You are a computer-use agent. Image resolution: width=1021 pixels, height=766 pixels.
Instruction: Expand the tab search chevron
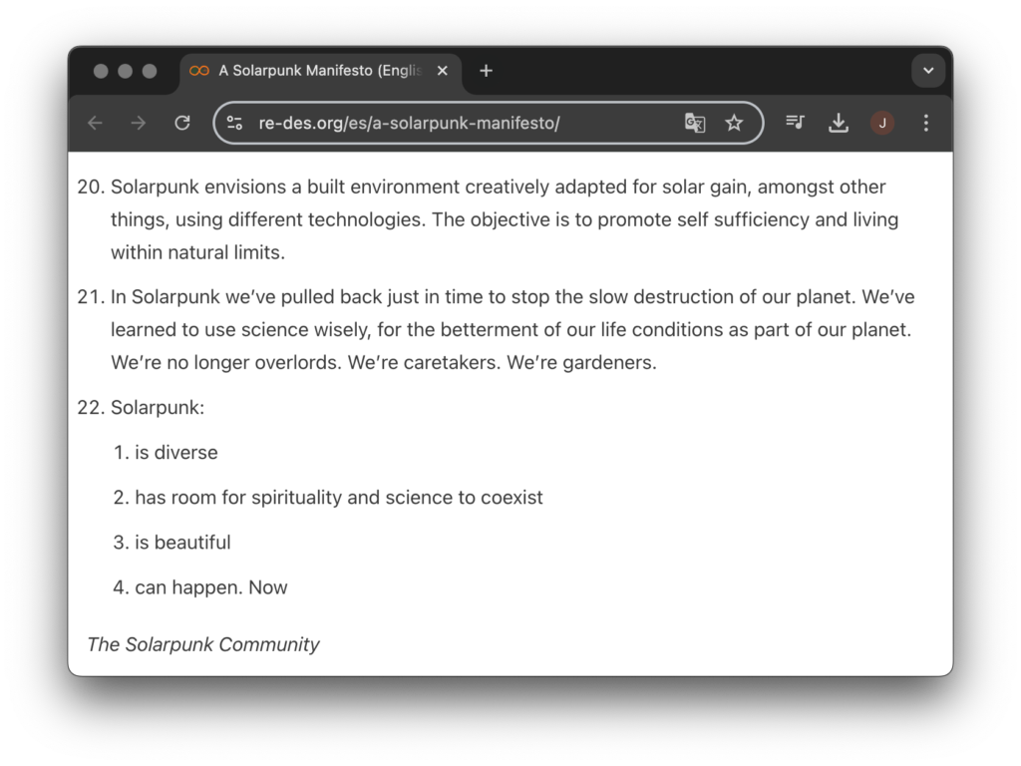[928, 71]
